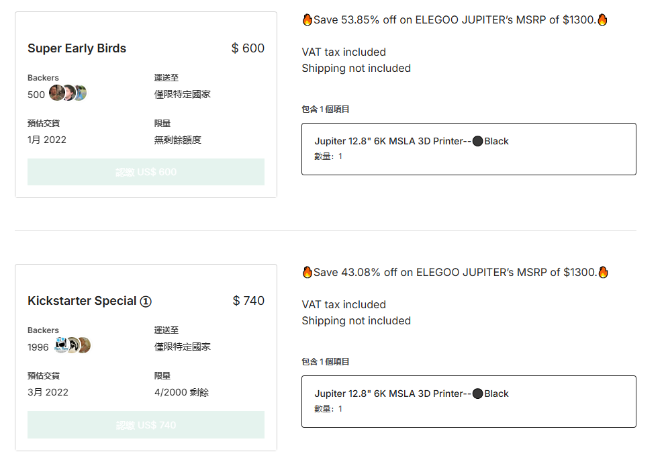
Task: Click fire emoji before "Save 53.85% off"
Action: coord(307,20)
